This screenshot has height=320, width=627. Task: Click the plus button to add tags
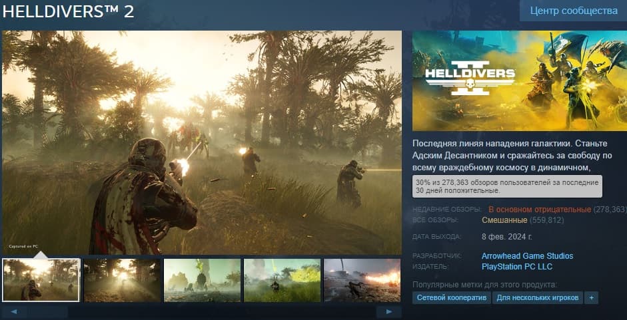click(591, 297)
